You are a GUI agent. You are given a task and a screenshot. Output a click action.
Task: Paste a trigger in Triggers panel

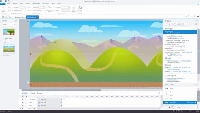[x=176, y=24]
